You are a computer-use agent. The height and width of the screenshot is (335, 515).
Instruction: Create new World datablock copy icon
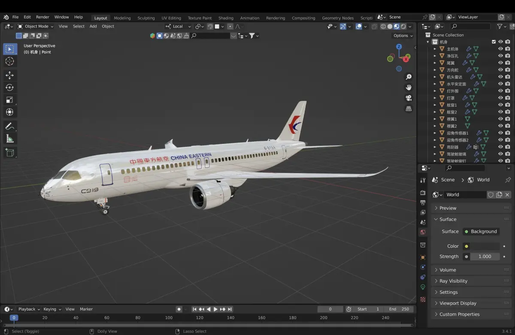(499, 195)
